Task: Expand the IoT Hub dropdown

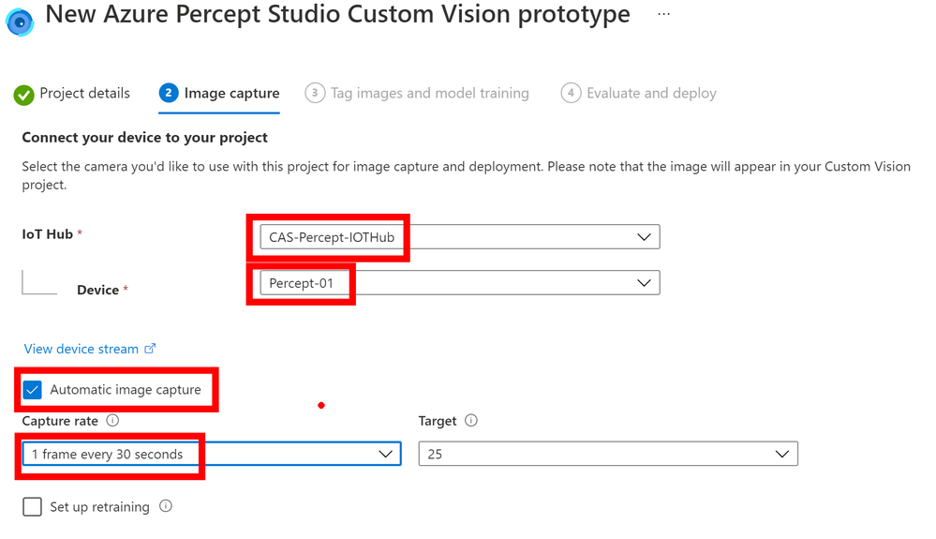Action: pyautogui.click(x=460, y=237)
